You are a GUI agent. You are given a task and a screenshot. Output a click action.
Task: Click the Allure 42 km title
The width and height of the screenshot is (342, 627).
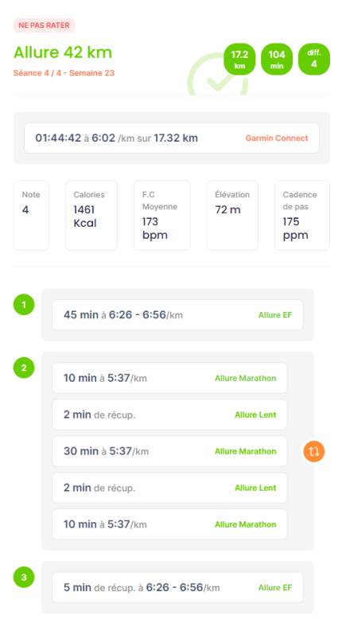pos(63,53)
